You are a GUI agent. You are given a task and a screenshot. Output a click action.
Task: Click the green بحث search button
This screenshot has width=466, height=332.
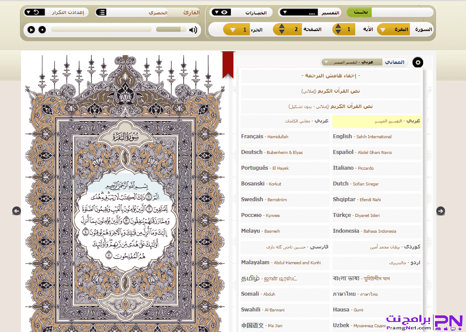tap(359, 12)
